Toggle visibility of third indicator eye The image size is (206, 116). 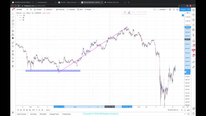pos(23,20)
